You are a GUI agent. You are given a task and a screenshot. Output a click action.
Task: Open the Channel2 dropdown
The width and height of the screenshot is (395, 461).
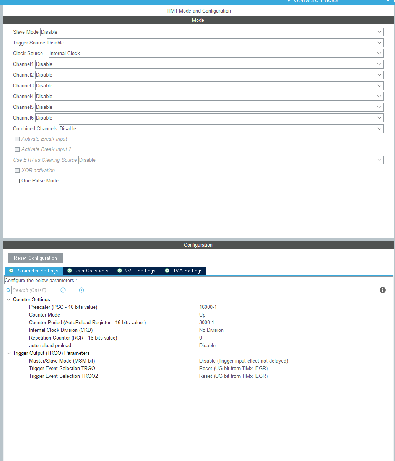click(x=209, y=75)
